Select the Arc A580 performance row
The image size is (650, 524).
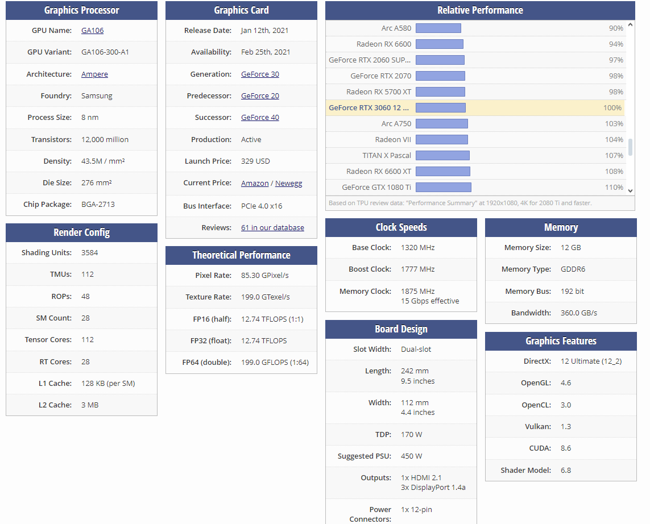[475, 28]
